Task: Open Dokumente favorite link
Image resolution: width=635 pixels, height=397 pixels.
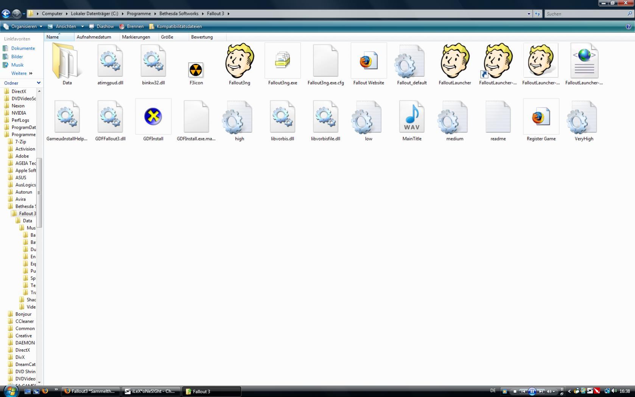Action: tap(19, 48)
